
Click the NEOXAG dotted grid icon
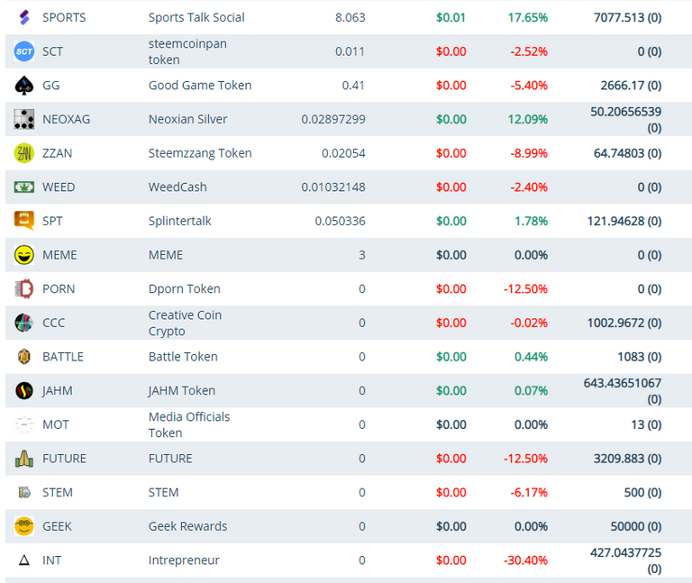click(24, 119)
